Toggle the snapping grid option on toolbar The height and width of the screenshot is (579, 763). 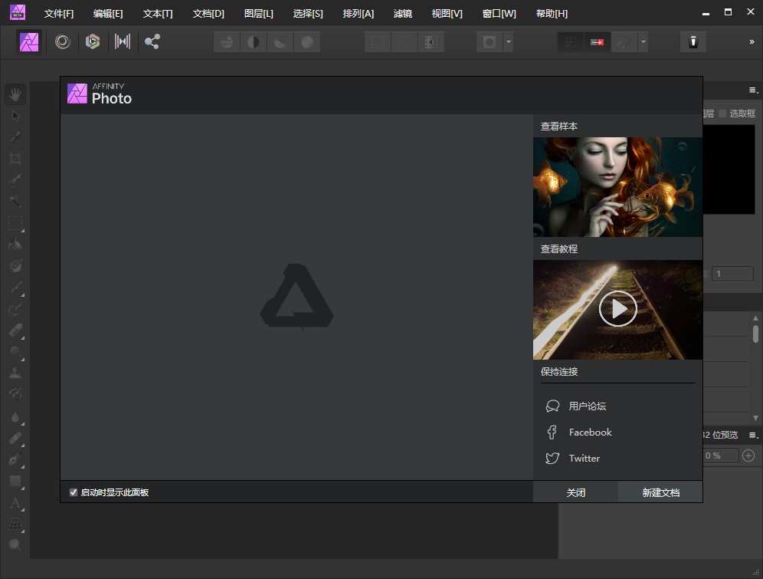pos(571,41)
